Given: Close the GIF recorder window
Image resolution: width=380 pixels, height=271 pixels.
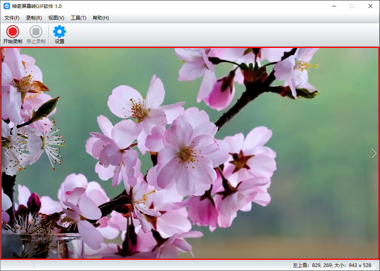Looking at the screenshot, I should (x=370, y=6).
